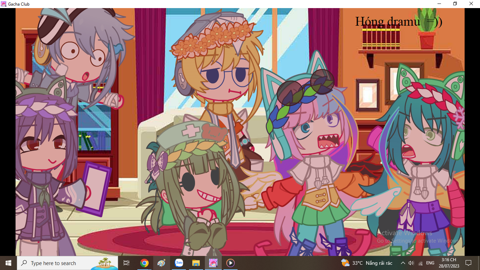Open the media player taskbar icon
Screen dimensions: 480x270
coord(231,263)
